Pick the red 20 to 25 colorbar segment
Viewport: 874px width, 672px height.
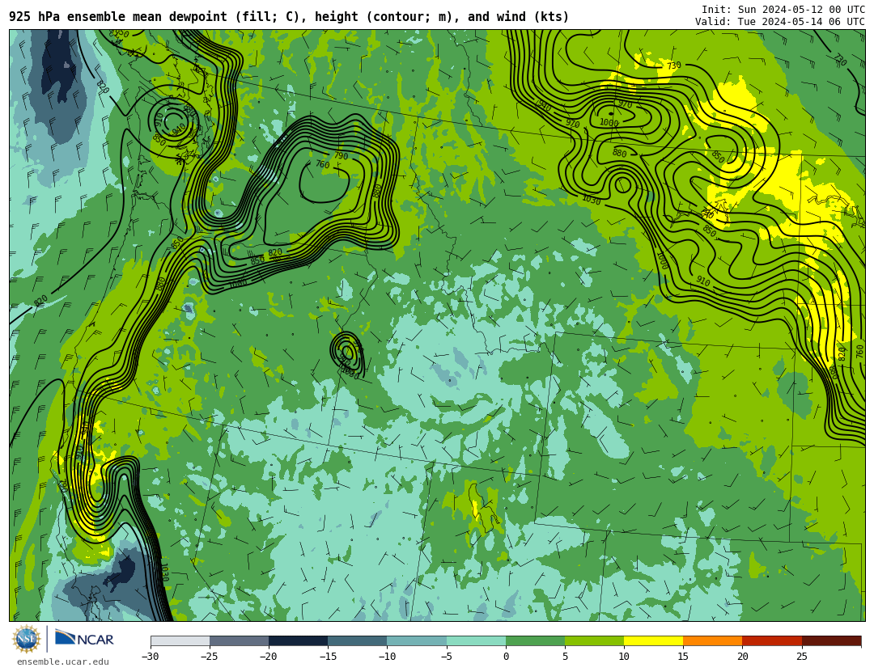(x=772, y=641)
